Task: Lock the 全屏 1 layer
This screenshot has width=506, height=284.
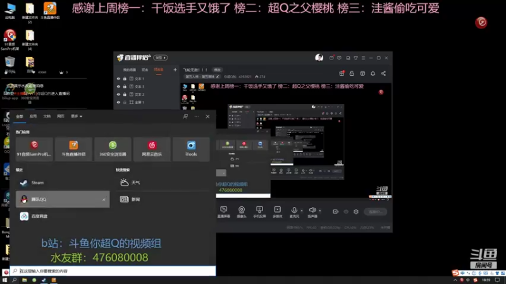Action: [125, 102]
